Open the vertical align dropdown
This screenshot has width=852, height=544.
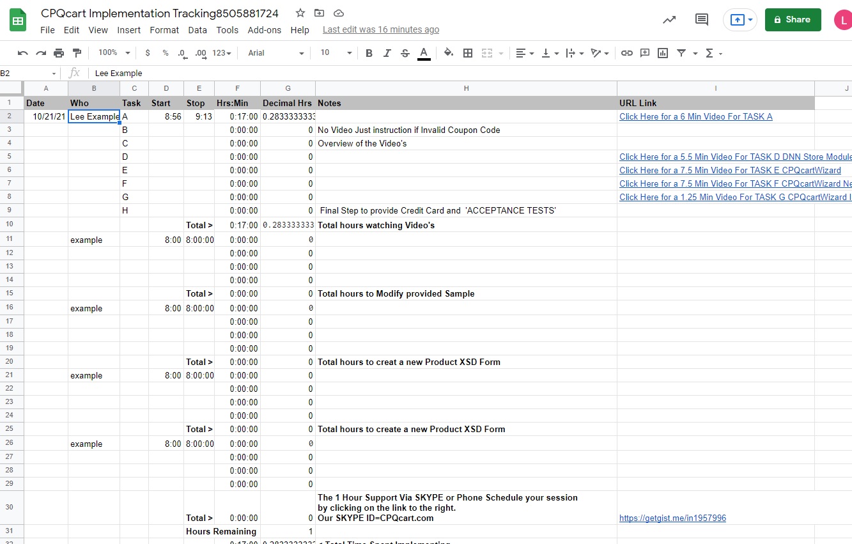point(550,53)
